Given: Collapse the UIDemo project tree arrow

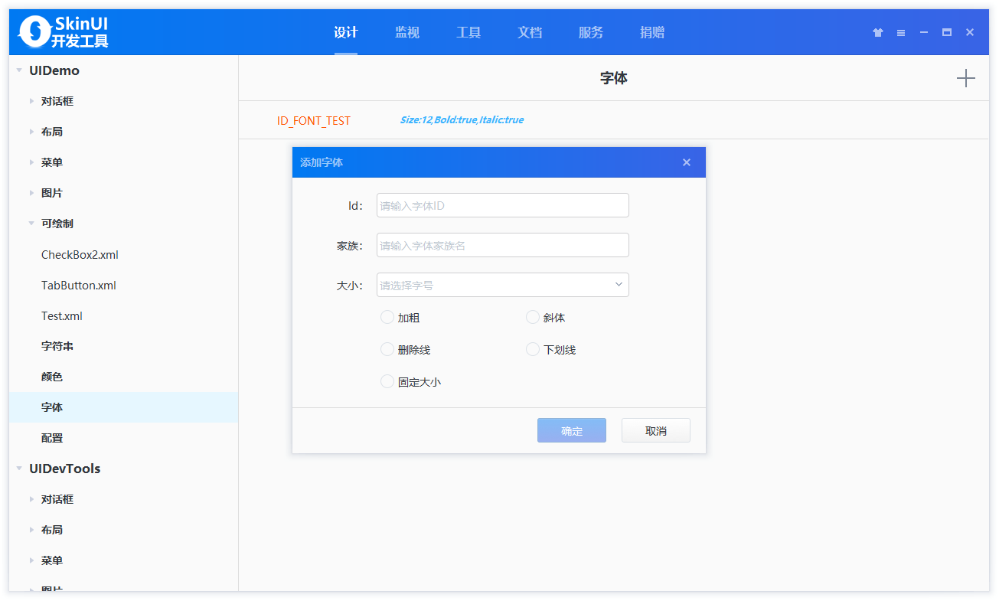Looking at the screenshot, I should click(19, 70).
